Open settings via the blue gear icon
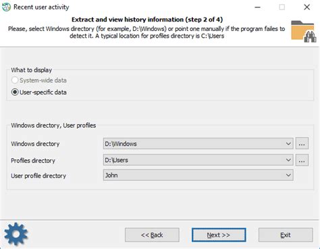Viewport: 320px width, 249px height. coord(16,234)
